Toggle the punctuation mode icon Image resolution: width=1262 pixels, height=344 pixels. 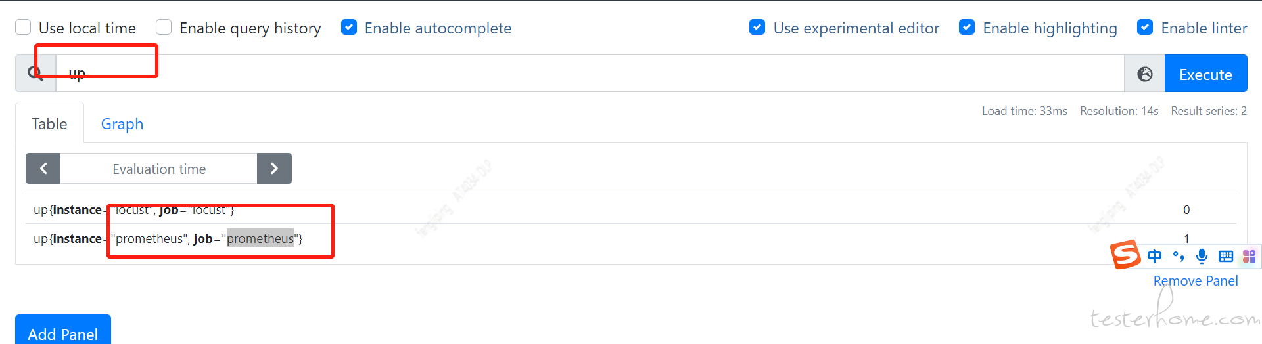click(1179, 257)
